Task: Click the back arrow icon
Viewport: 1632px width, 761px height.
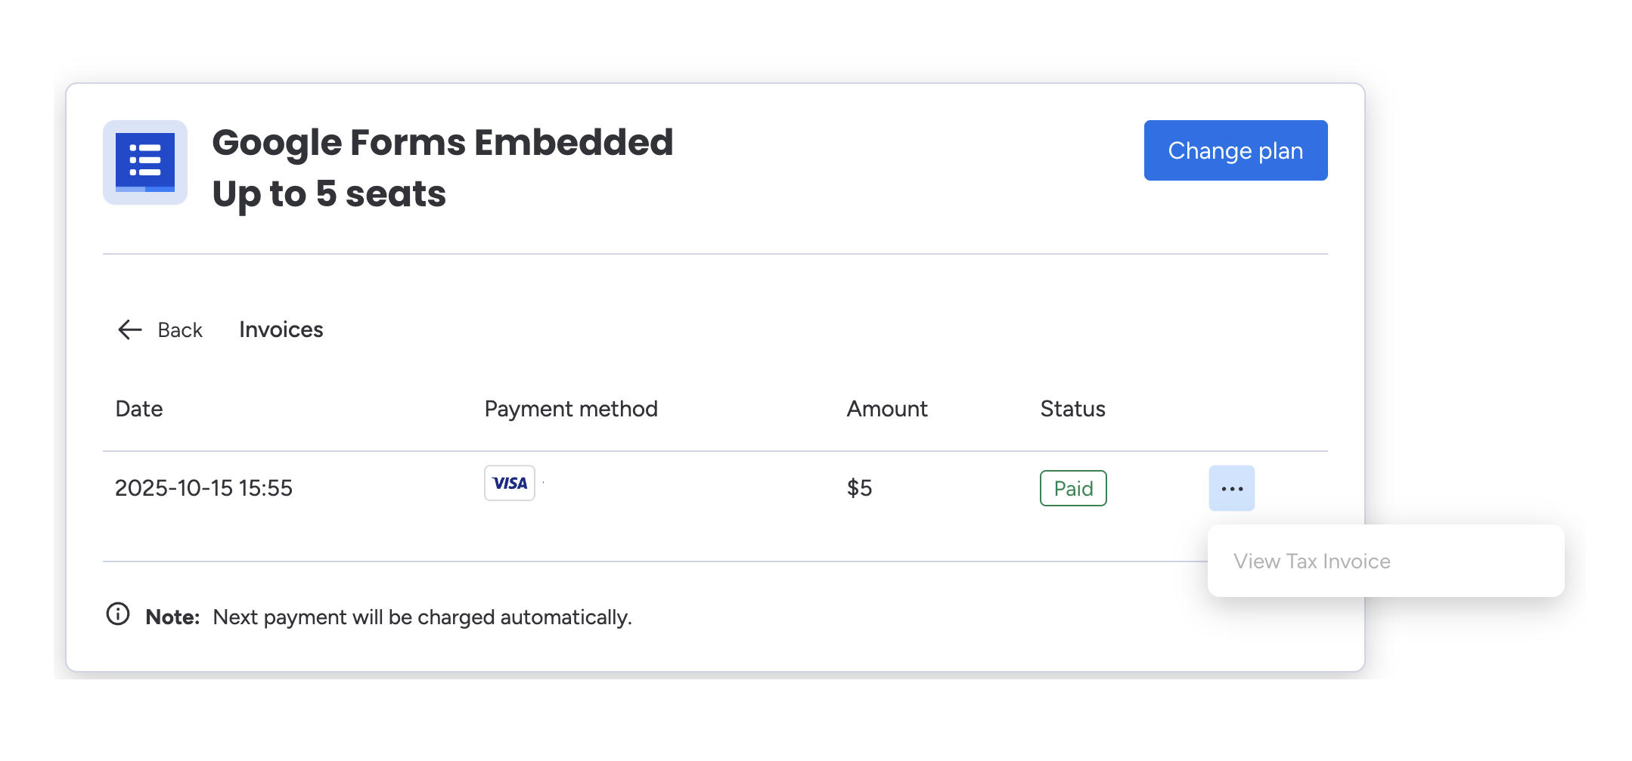Action: [129, 329]
